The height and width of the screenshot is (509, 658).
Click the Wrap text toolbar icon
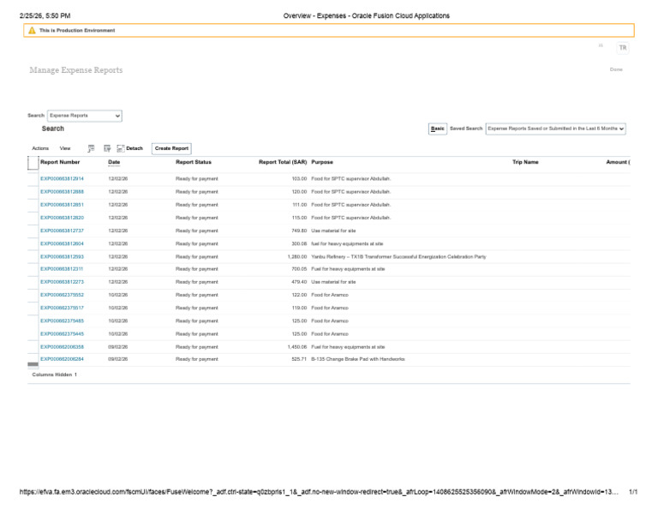click(107, 148)
